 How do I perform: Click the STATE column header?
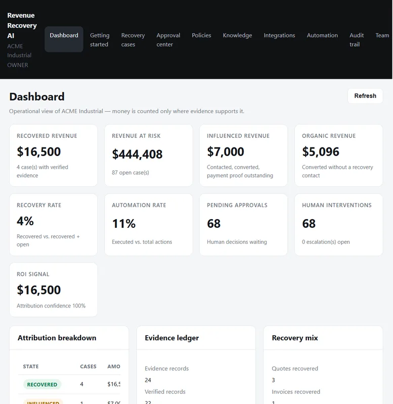tap(31, 367)
